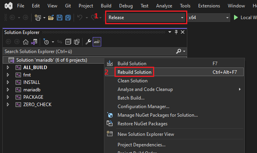Expand the fmt project node
This screenshot has height=153, width=257.
[x=8, y=75]
